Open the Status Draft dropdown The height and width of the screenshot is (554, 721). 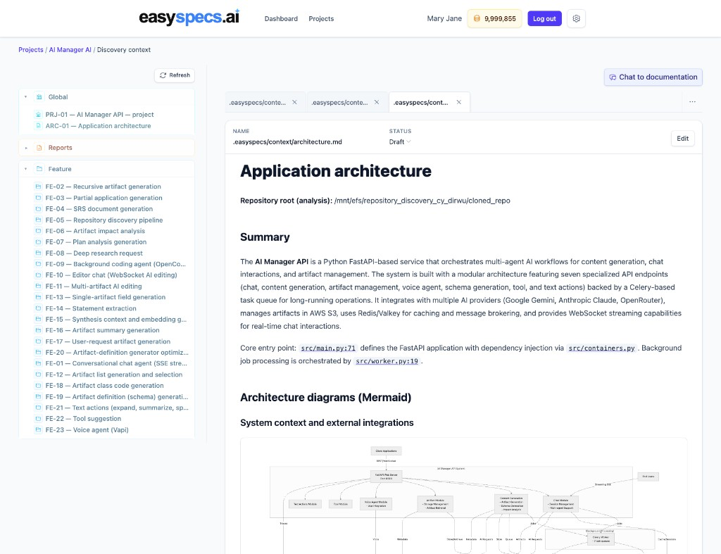(400, 142)
